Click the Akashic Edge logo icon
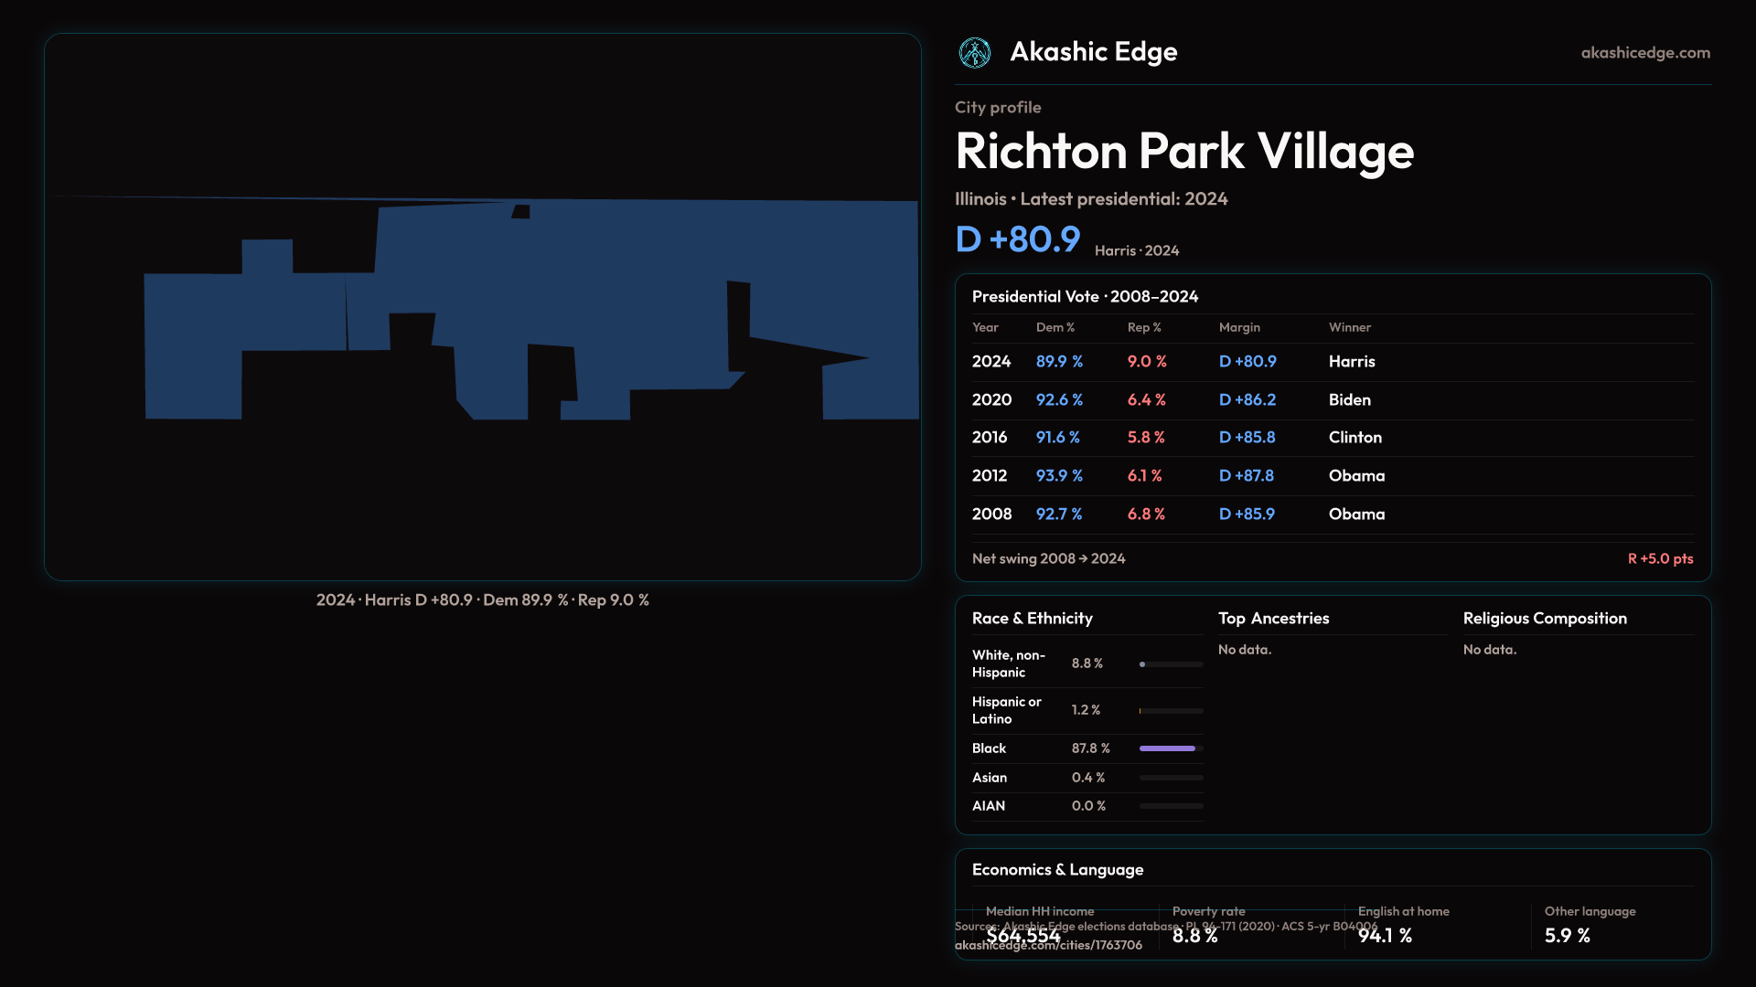 click(974, 53)
